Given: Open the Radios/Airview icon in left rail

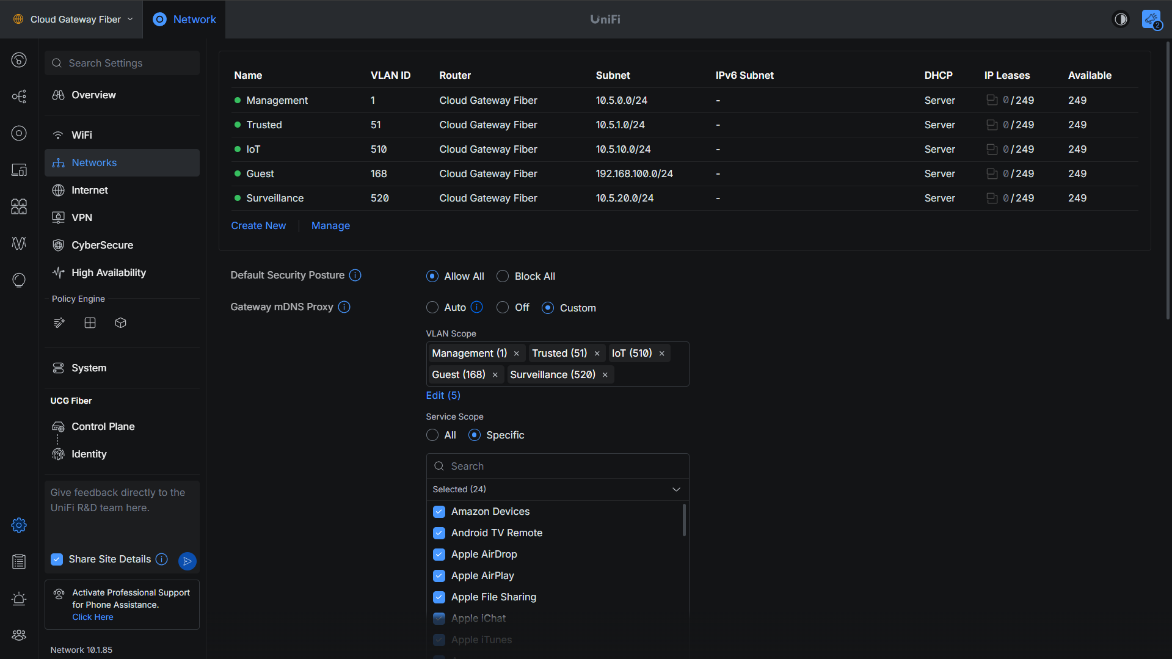Looking at the screenshot, I should [x=19, y=243].
